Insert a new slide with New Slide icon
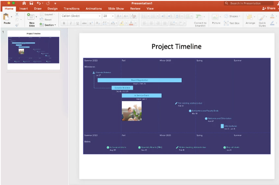 (31, 17)
